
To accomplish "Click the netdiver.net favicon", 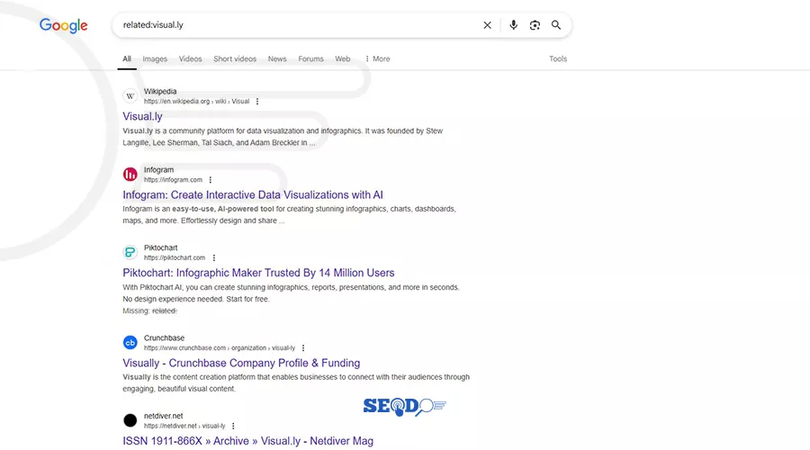I will 130,420.
